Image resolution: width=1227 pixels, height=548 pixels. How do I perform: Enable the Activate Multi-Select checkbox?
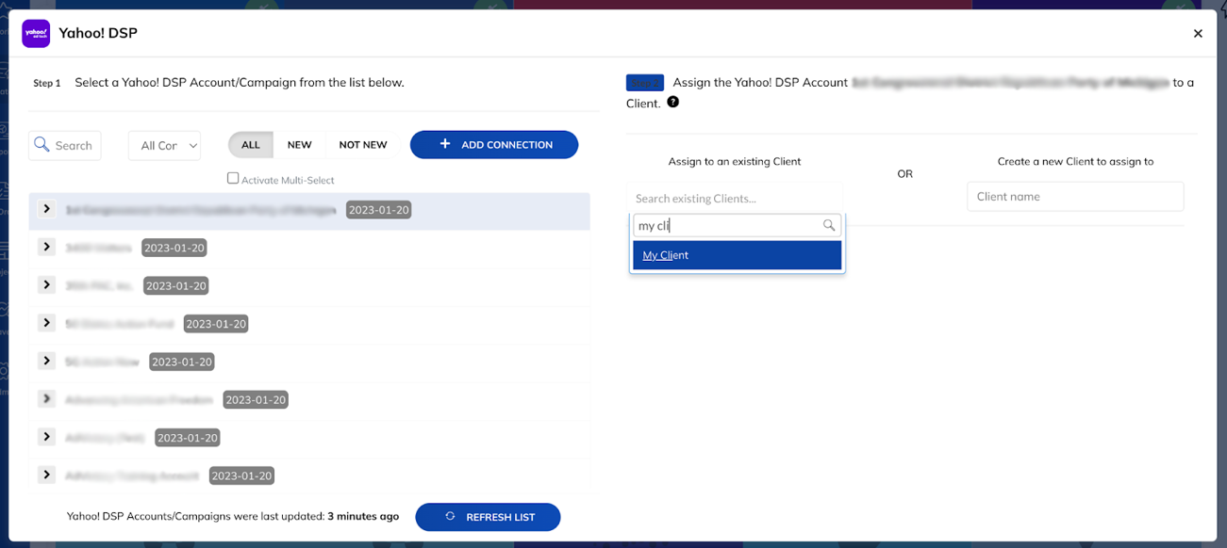coord(233,178)
